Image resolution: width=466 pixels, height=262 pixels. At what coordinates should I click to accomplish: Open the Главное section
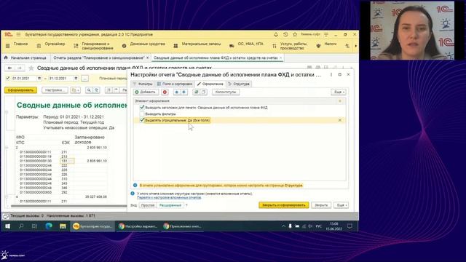[x=17, y=45]
